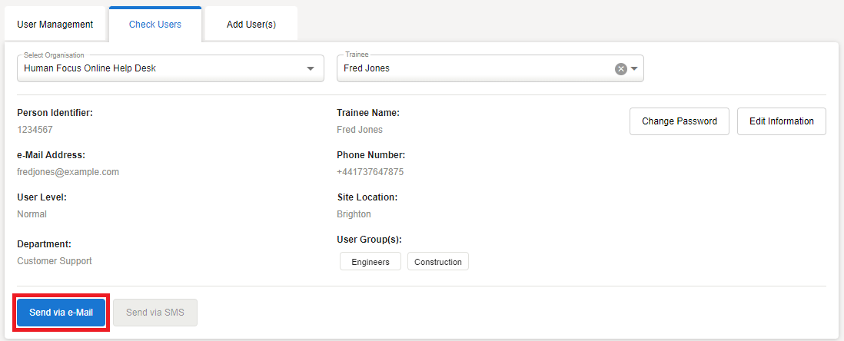Click the person identifier value 1234567

tap(35, 130)
